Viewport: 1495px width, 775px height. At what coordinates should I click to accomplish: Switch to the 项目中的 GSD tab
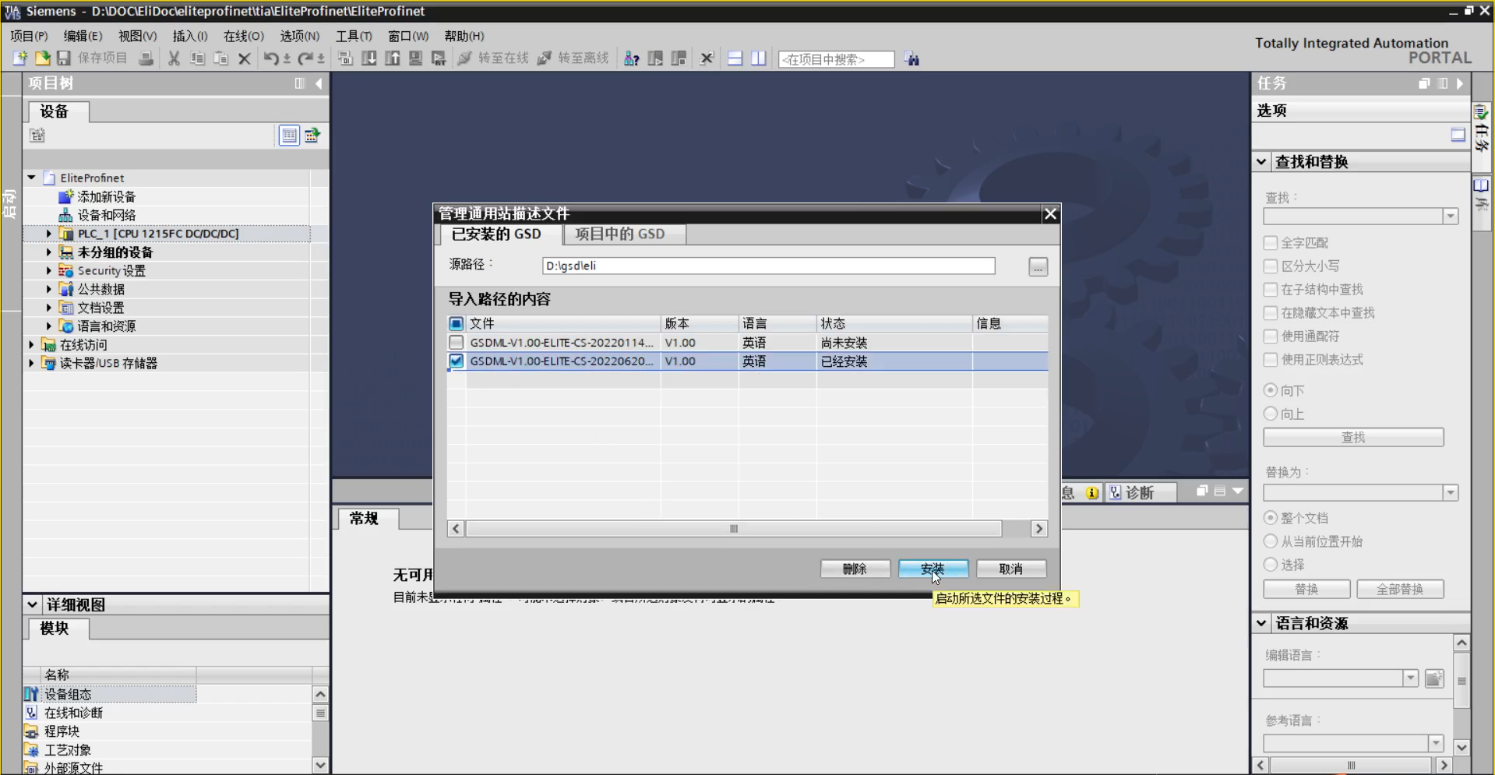click(619, 234)
